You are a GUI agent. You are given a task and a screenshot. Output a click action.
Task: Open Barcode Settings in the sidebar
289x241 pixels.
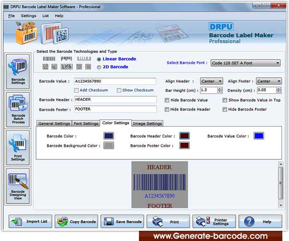click(x=18, y=71)
